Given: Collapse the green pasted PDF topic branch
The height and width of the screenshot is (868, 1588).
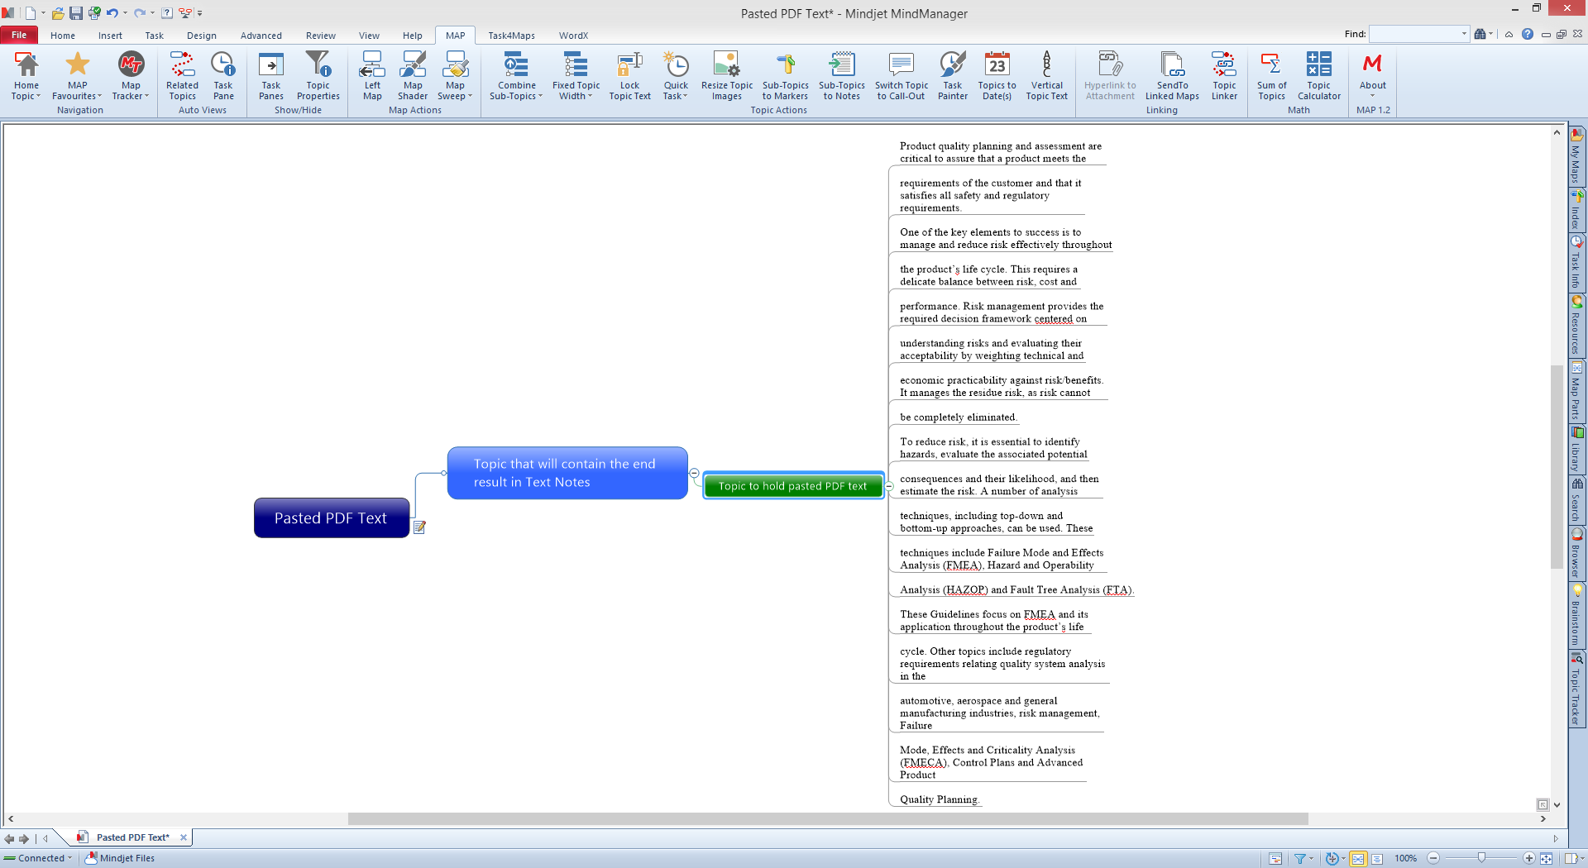Looking at the screenshot, I should (x=889, y=486).
